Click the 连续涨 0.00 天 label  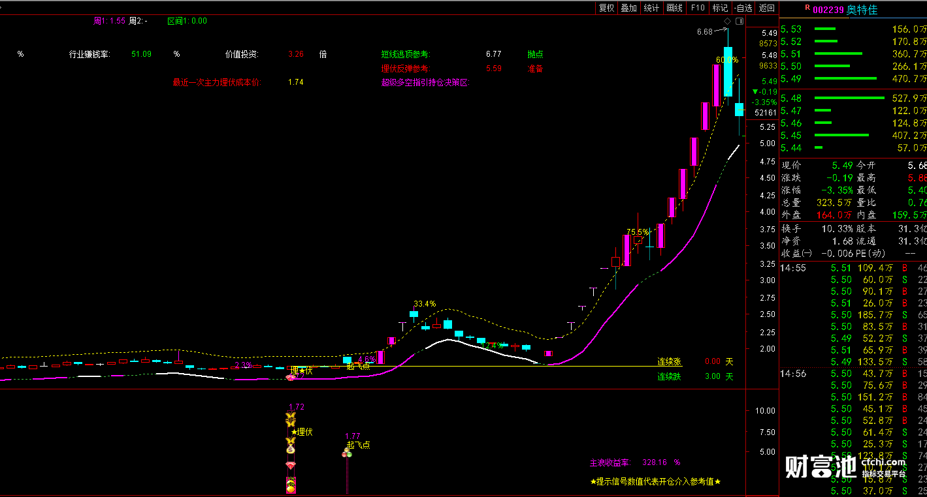click(695, 361)
